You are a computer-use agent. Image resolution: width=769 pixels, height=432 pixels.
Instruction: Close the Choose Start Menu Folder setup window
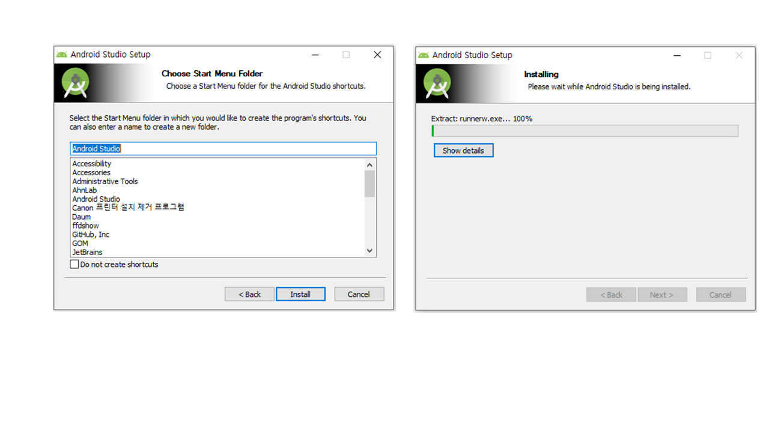click(x=377, y=55)
